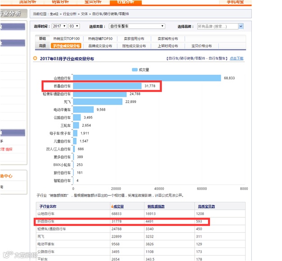Click the 儿童自行车 bar showing 1,547

[75, 141]
